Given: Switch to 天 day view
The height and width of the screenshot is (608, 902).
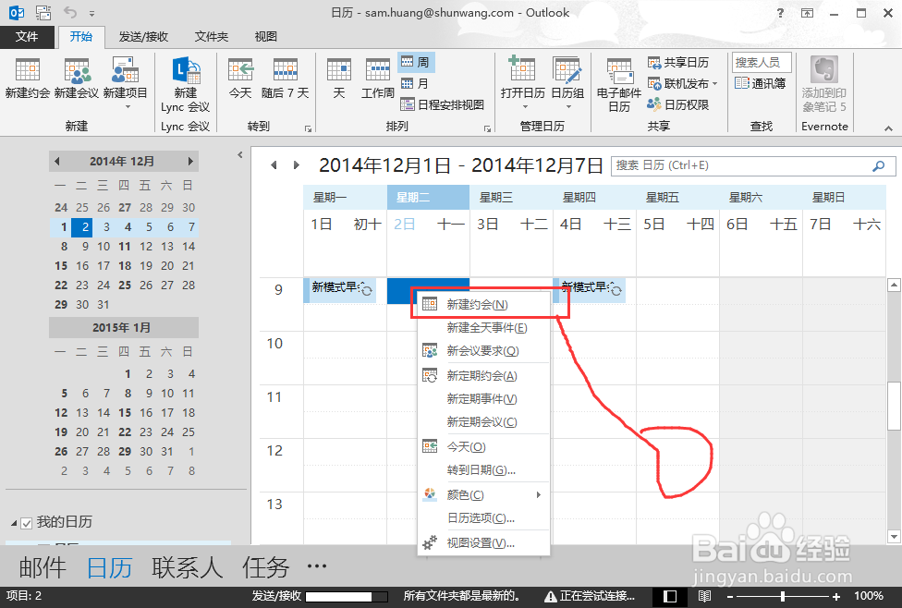Looking at the screenshot, I should pyautogui.click(x=339, y=79).
